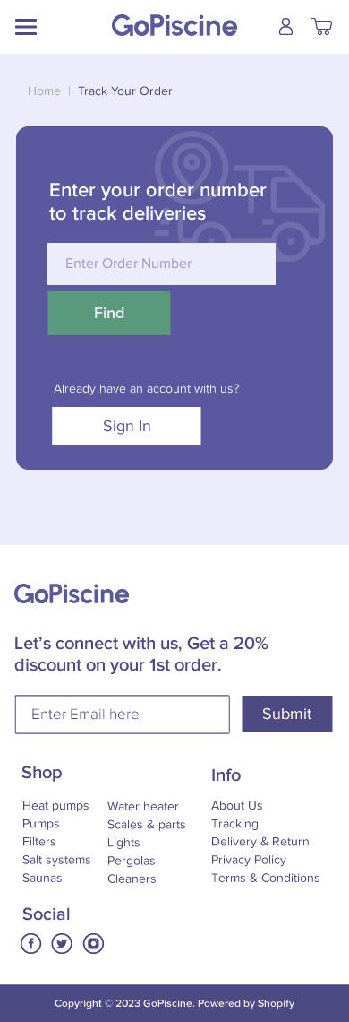Screen dimensions: 349x1022
Task: Visit the Twitter social icon
Action: point(62,943)
